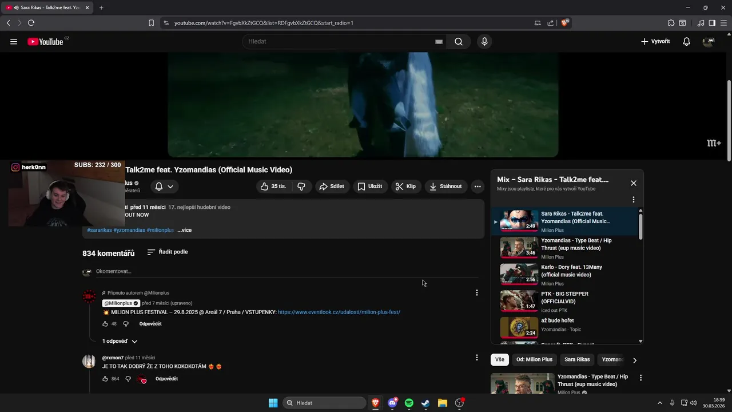Image resolution: width=732 pixels, height=412 pixels.
Task: Go back with browser back arrow
Action: click(8, 23)
